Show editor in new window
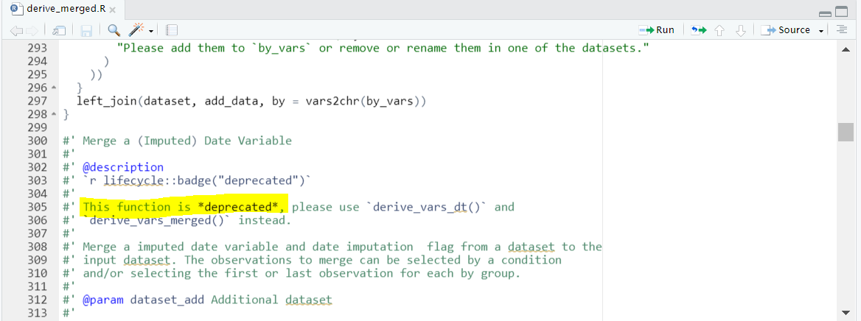Screen dimensions: 861x321 [x=59, y=30]
